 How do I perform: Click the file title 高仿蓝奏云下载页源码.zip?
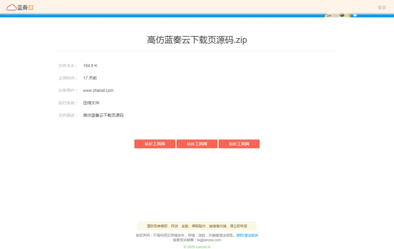pos(197,40)
